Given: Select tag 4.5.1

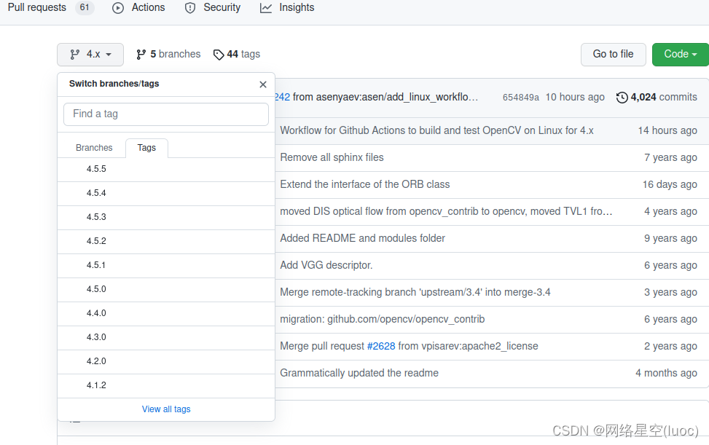Looking at the screenshot, I should 166,265.
